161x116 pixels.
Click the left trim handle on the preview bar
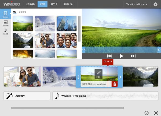pos(83,50)
